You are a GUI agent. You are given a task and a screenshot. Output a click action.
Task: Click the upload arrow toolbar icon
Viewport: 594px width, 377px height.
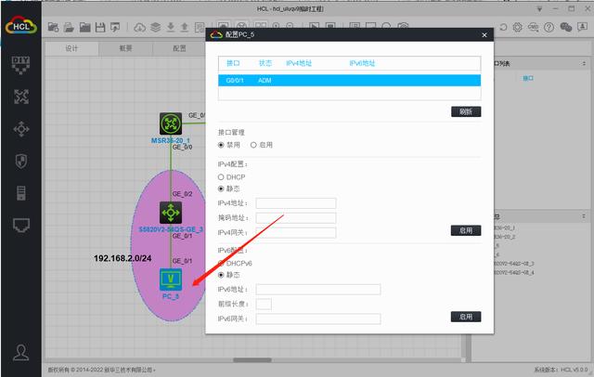[x=185, y=27]
